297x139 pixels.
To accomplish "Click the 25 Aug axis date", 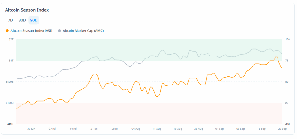I will click(x=199, y=129).
